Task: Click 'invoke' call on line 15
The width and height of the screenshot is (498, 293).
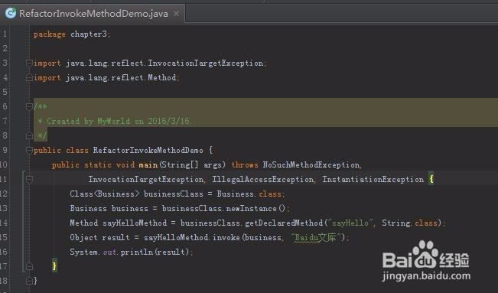Action: tap(226, 237)
